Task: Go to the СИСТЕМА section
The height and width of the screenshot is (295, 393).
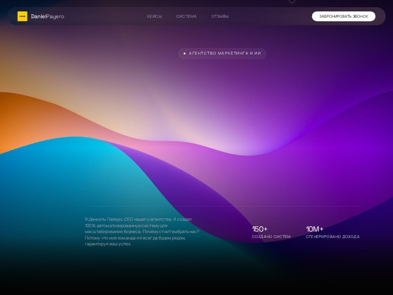Action: click(186, 17)
